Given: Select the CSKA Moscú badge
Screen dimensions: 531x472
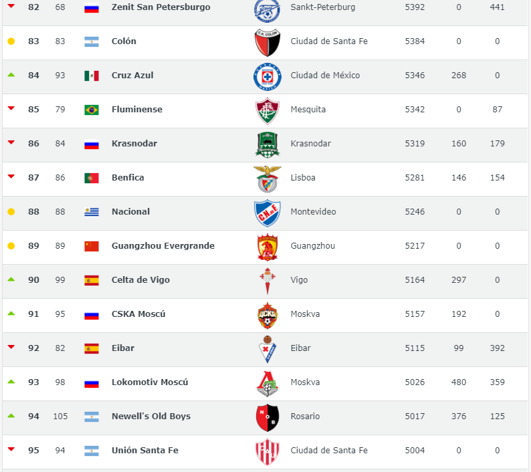Looking at the screenshot, I should 268,316.
